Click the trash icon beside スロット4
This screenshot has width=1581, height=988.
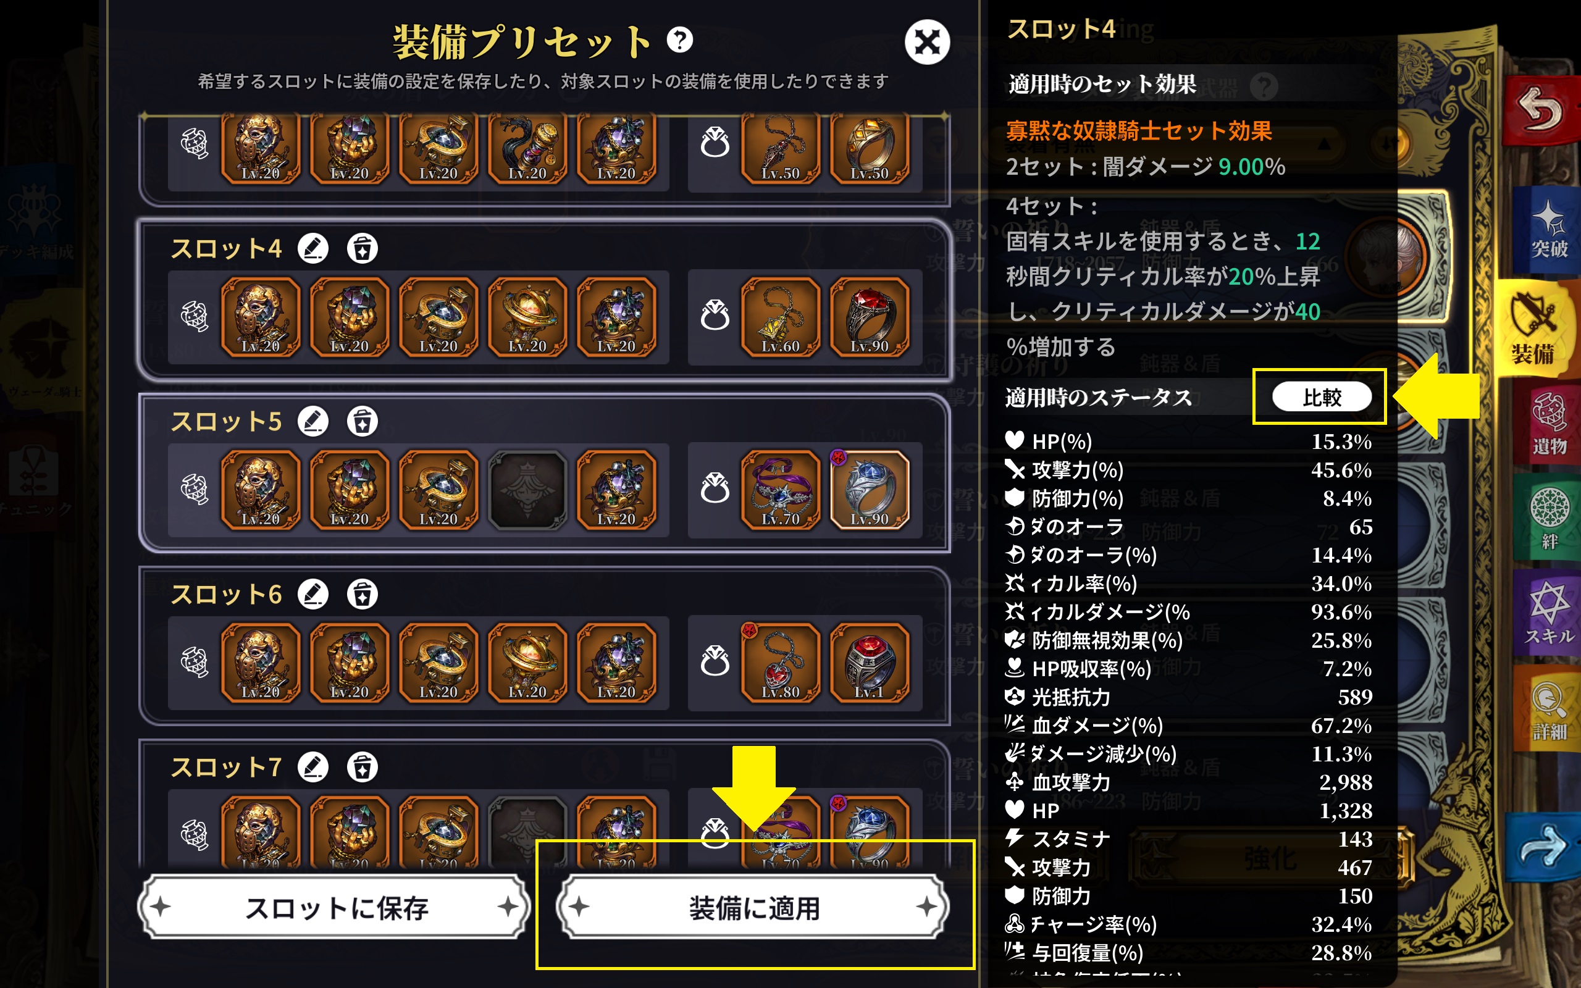[363, 248]
